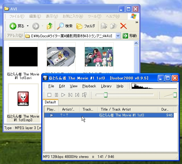This screenshot has width=182, height=164.
Task: Open the お気に入り(A) menu in Explorer
Action: click(x=73, y=16)
